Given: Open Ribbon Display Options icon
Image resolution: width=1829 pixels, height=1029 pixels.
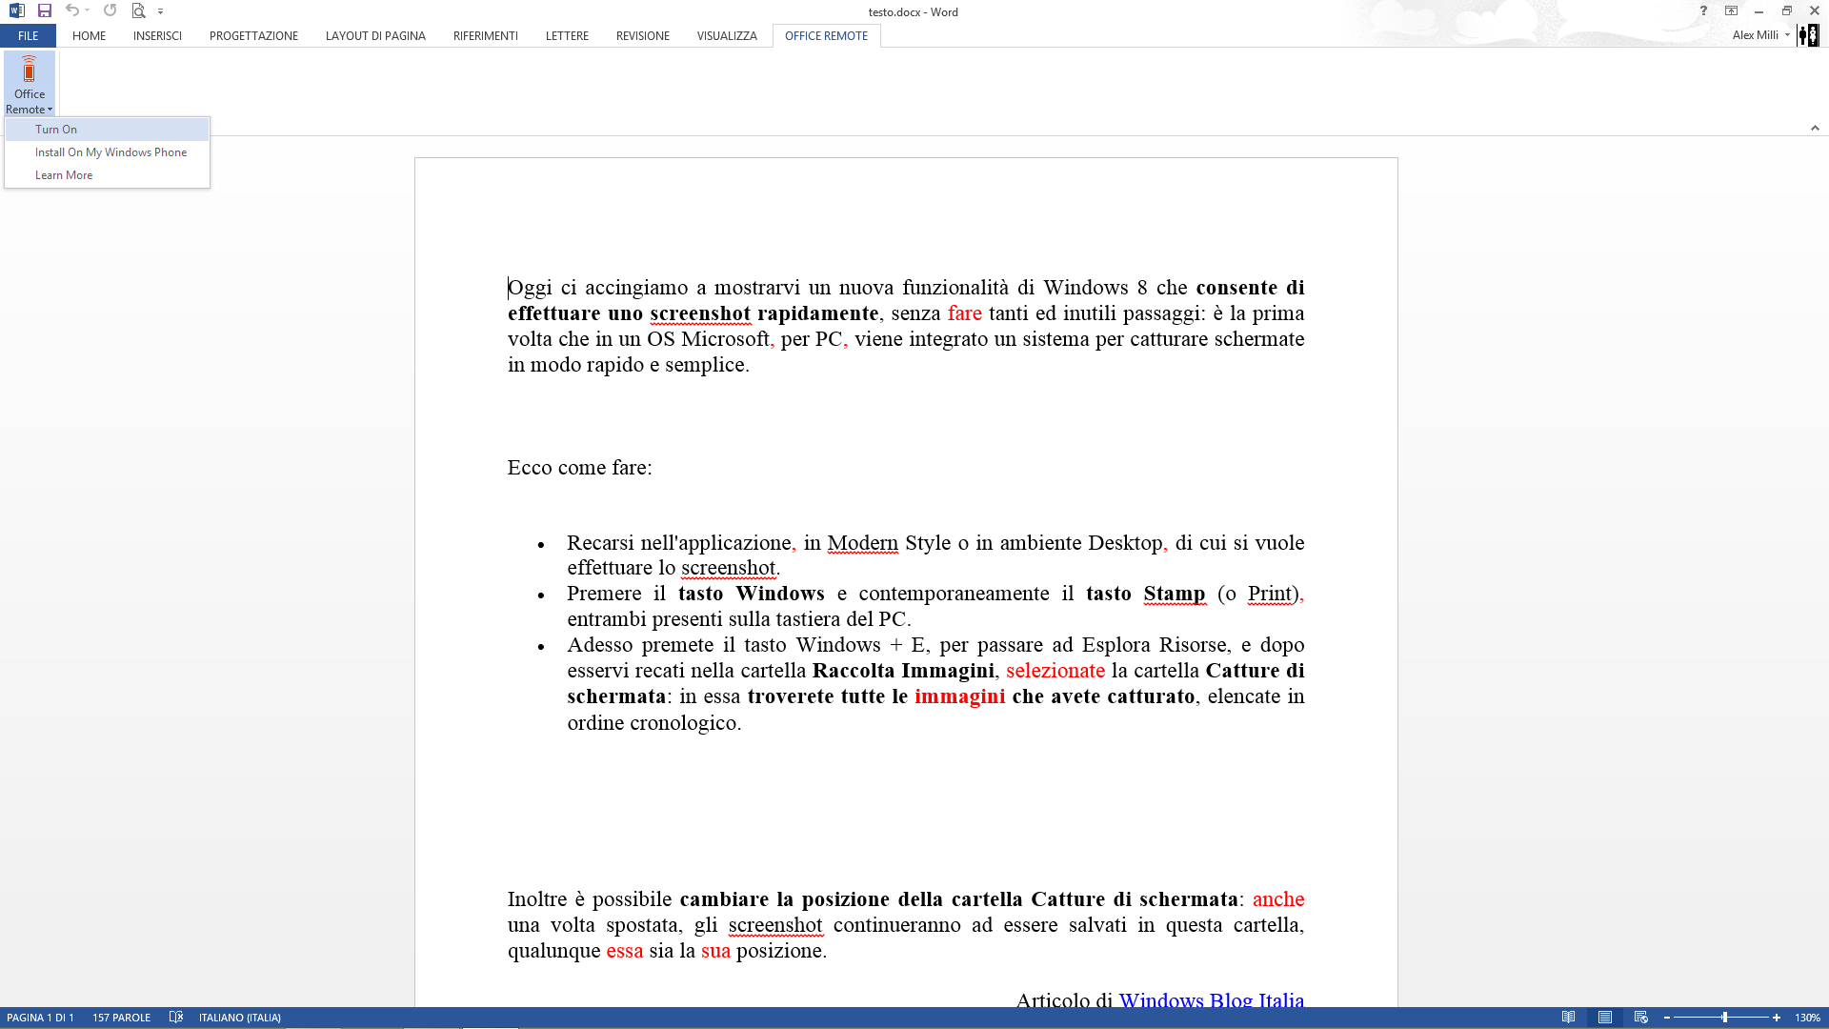Looking at the screenshot, I should [x=1731, y=10].
